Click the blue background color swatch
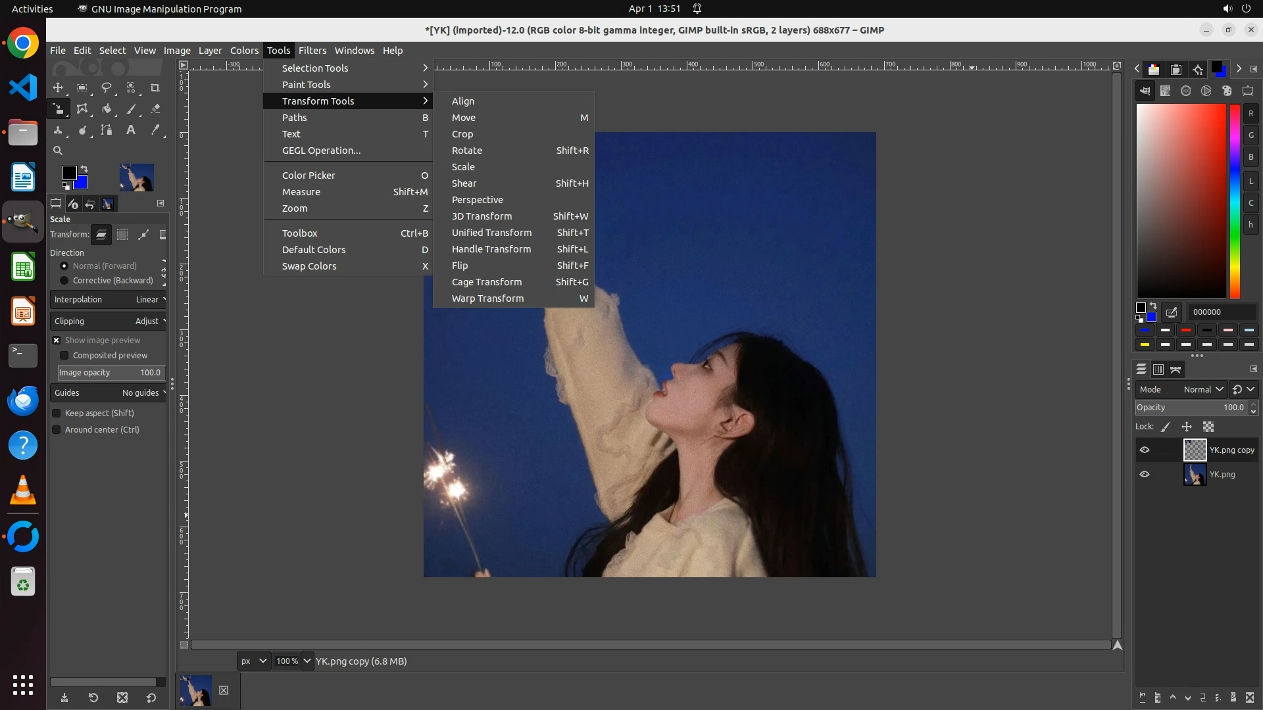Image resolution: width=1263 pixels, height=710 pixels. [x=82, y=183]
